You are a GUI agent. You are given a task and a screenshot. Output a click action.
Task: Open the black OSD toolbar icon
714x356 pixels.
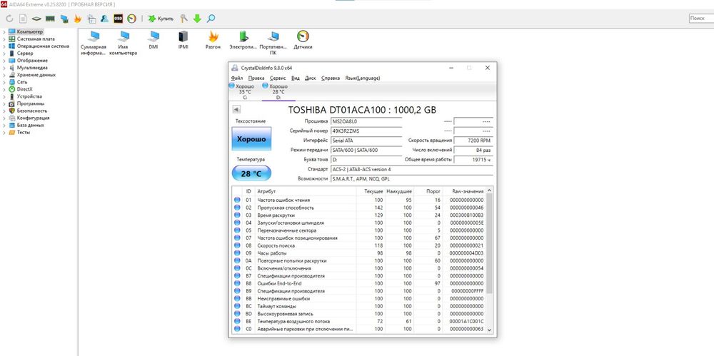click(118, 19)
